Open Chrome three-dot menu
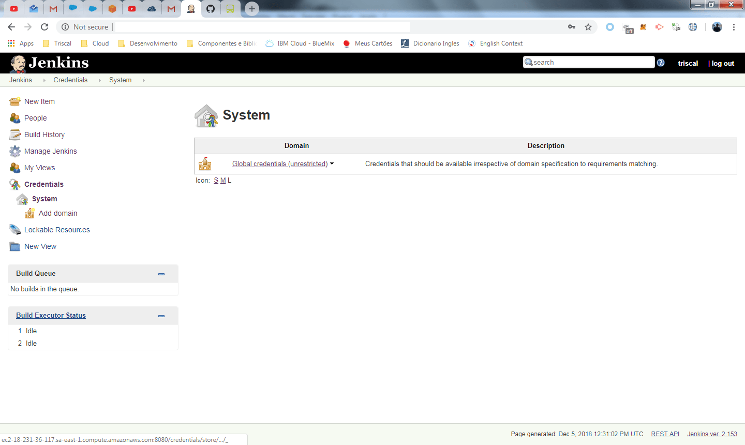The width and height of the screenshot is (745, 445). point(734,27)
